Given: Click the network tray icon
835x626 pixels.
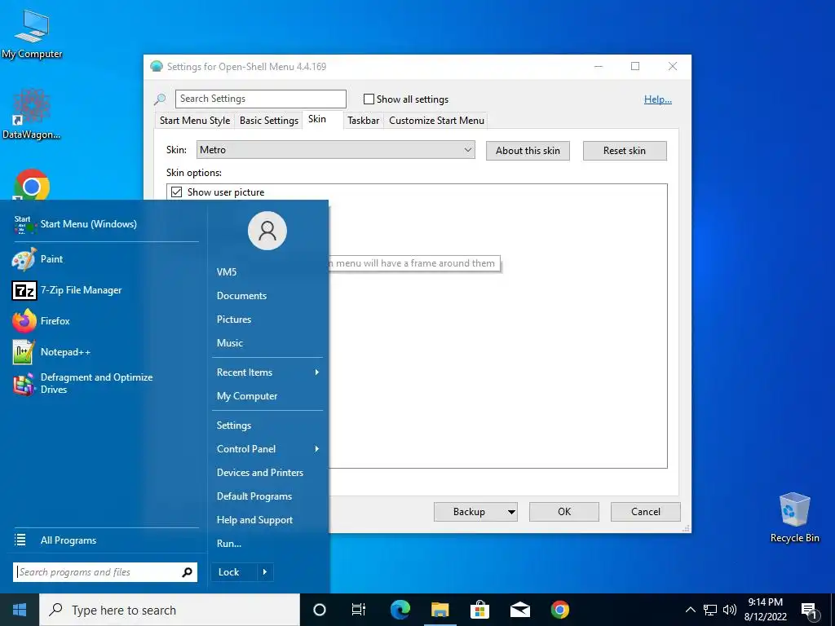Looking at the screenshot, I should pyautogui.click(x=710, y=610).
